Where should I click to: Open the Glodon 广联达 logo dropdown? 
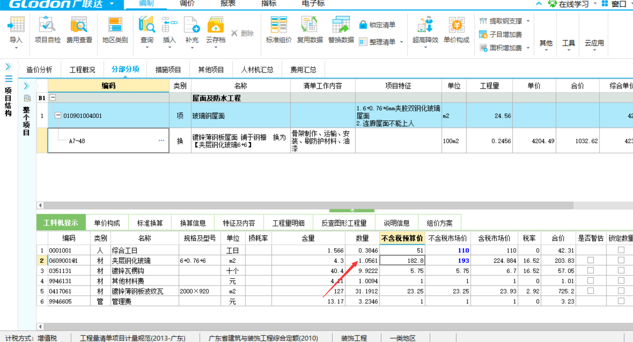pyautogui.click(x=112, y=4)
